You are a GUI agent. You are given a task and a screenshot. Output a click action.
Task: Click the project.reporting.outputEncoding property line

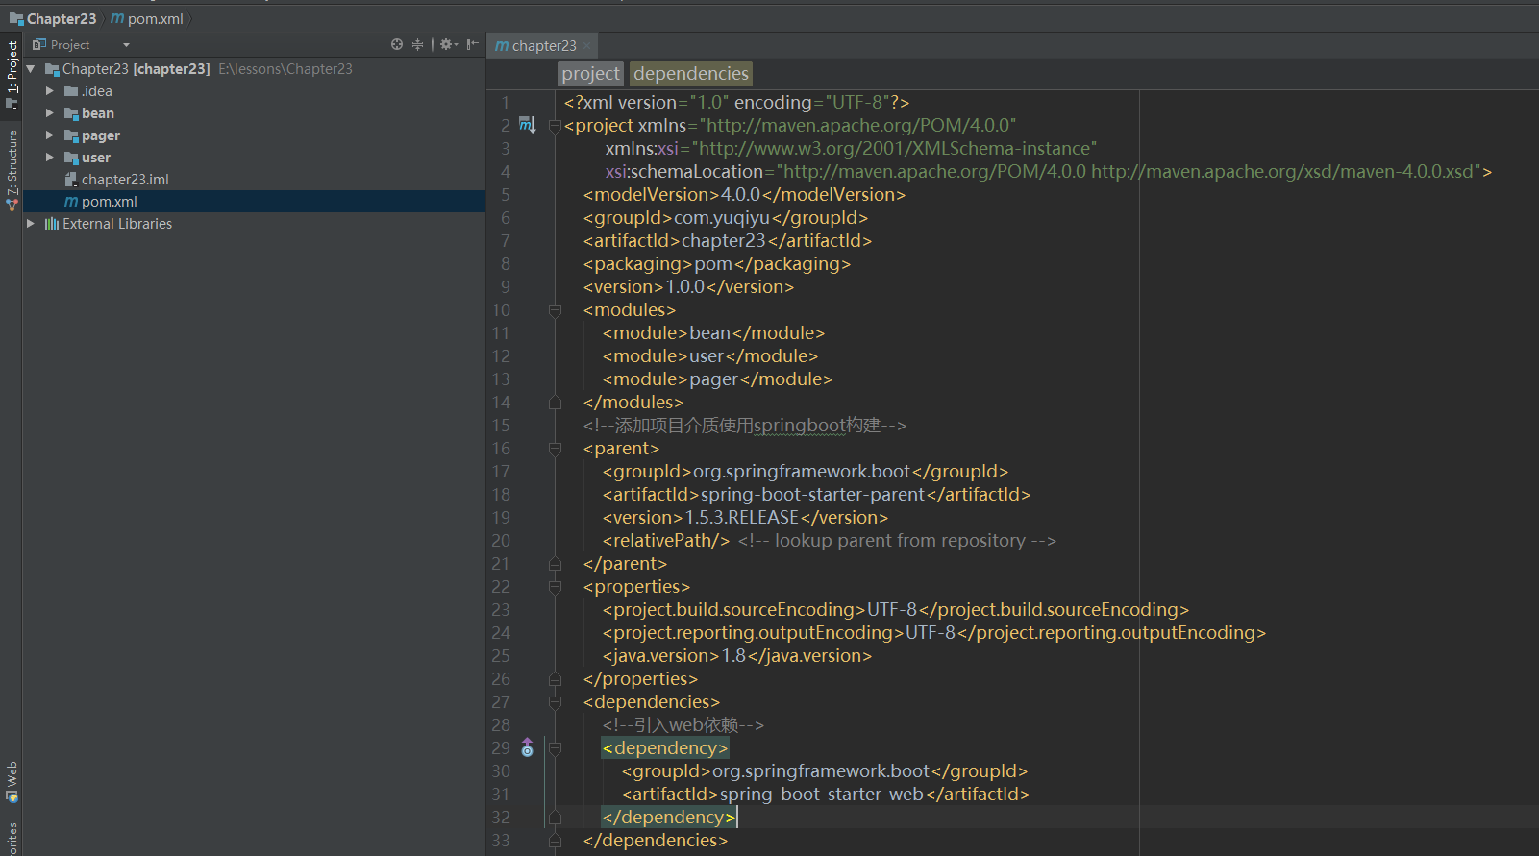point(934,633)
